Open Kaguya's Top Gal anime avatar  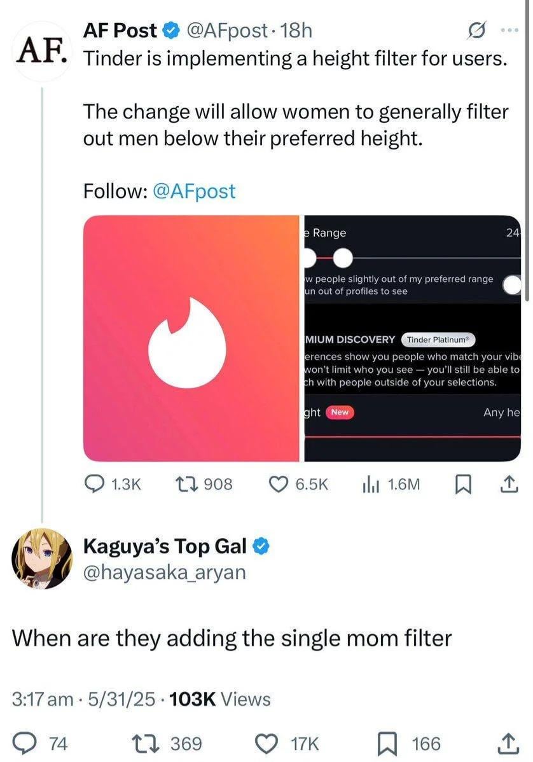pos(43,558)
